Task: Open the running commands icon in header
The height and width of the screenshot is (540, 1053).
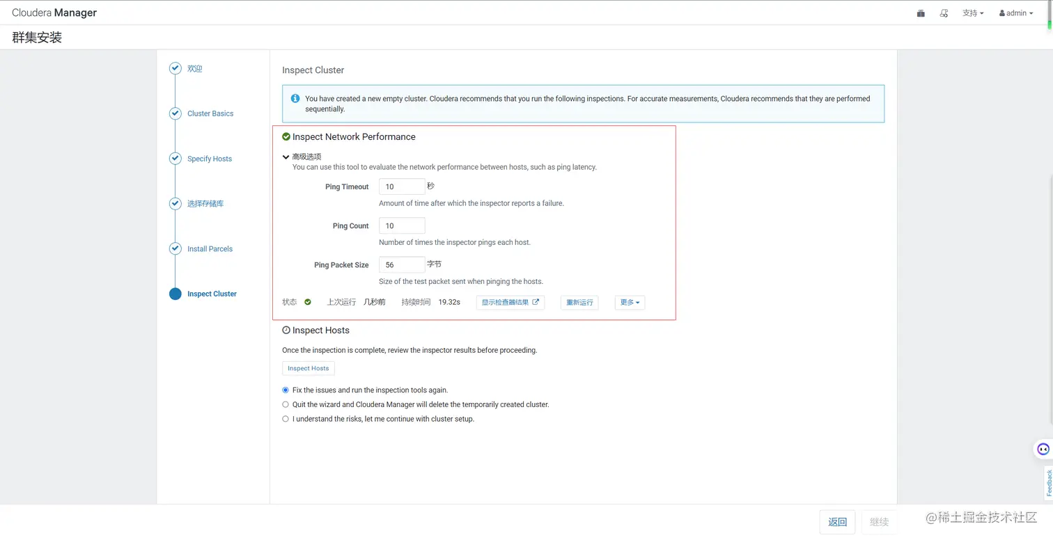Action: (944, 13)
